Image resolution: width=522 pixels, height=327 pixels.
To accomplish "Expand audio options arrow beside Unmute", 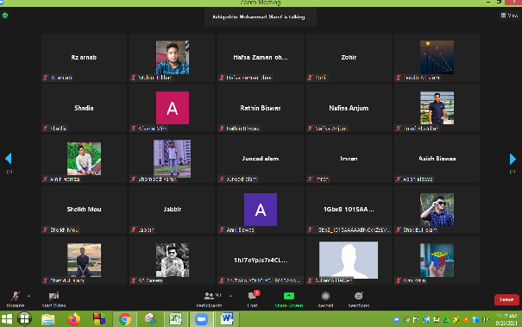I will (x=29, y=296).
